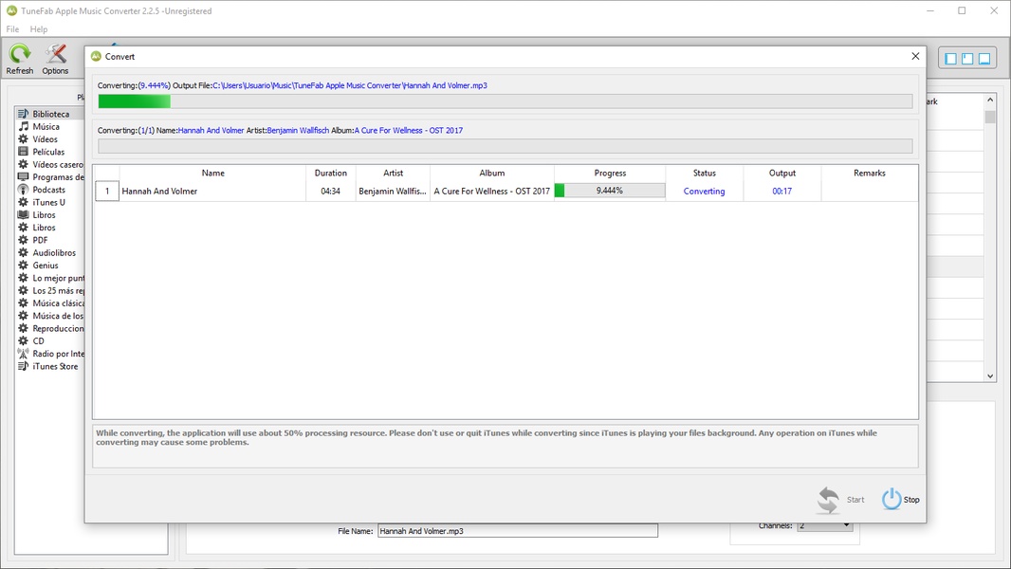Select the Los 25 más reproducidos icon
Image resolution: width=1011 pixels, height=569 pixels.
point(23,290)
